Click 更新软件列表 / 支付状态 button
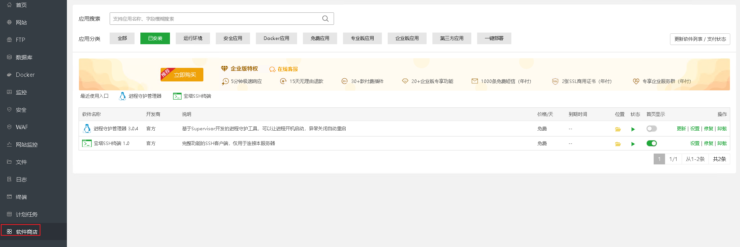Screen dimensions: 740x247 [700, 39]
